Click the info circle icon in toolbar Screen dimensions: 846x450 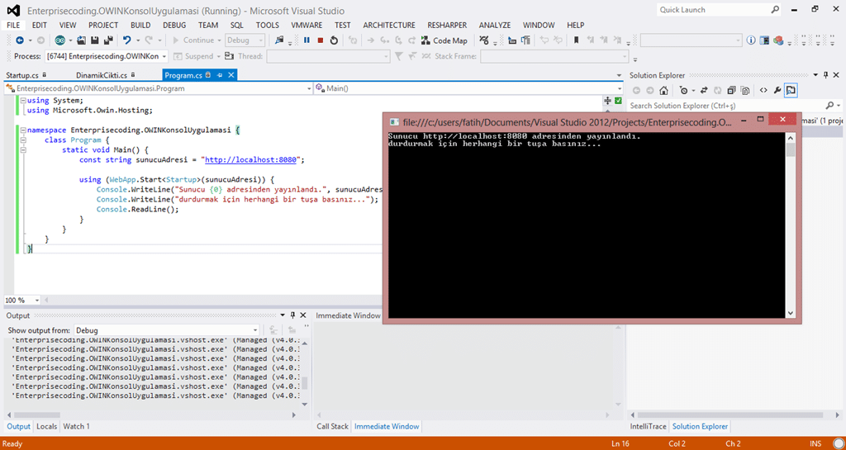(750, 40)
